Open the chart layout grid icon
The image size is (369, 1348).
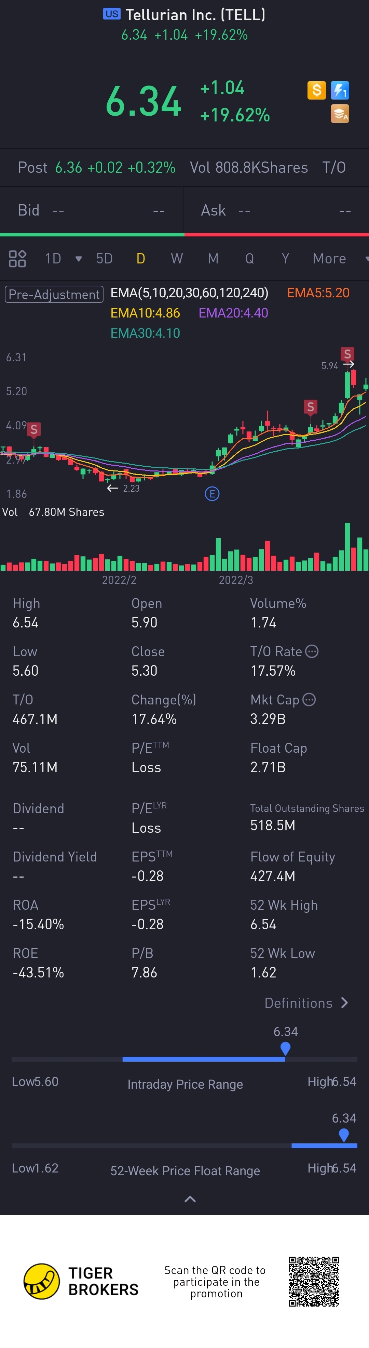coord(17,259)
